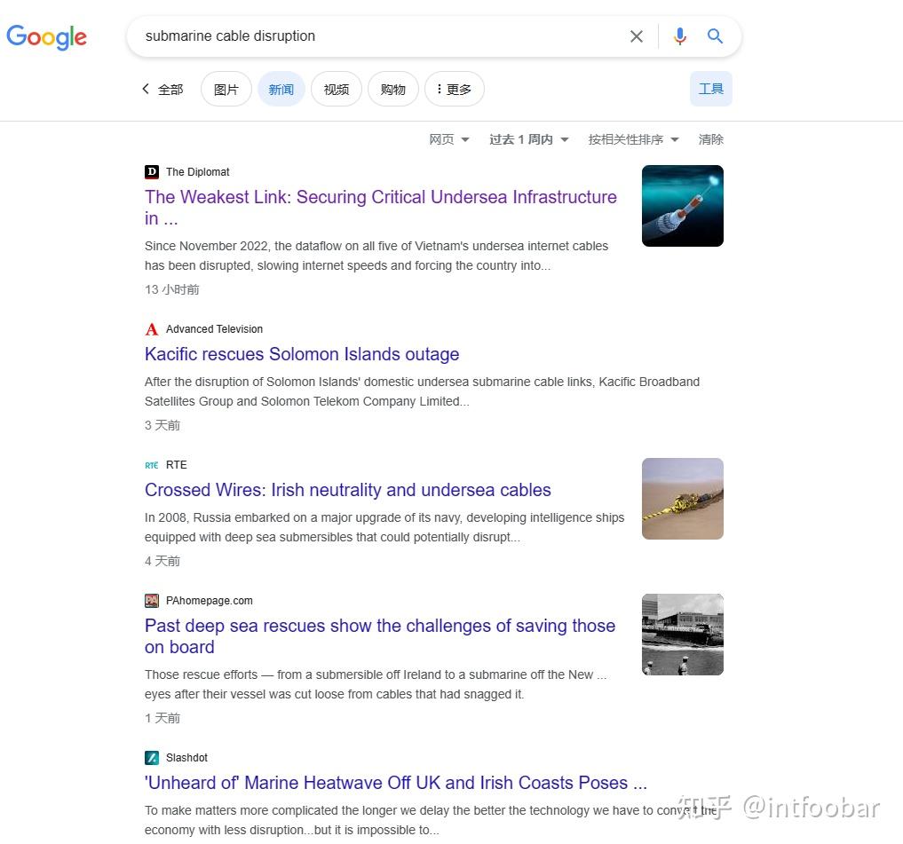Click the 3 天前 timestamp

click(x=162, y=425)
